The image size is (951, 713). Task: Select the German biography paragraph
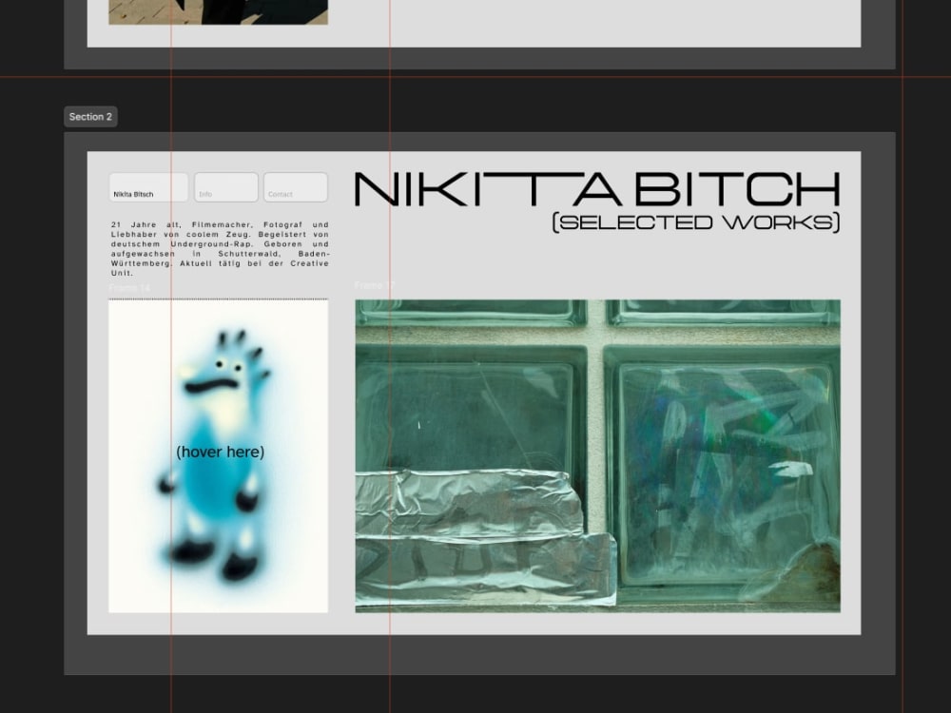pyautogui.click(x=220, y=248)
